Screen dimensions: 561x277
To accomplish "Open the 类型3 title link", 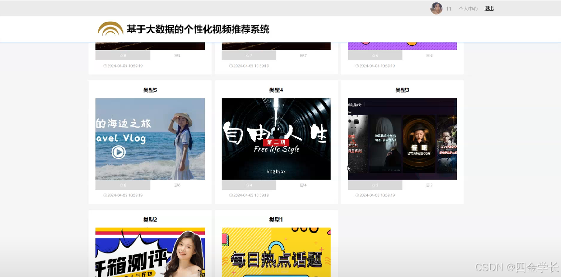I will pyautogui.click(x=402, y=90).
